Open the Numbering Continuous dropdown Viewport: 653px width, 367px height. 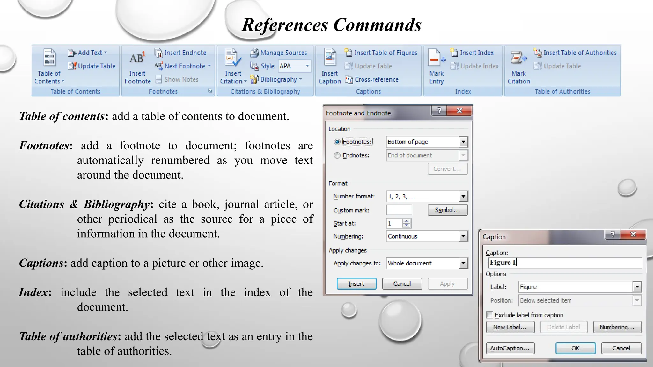pyautogui.click(x=463, y=236)
